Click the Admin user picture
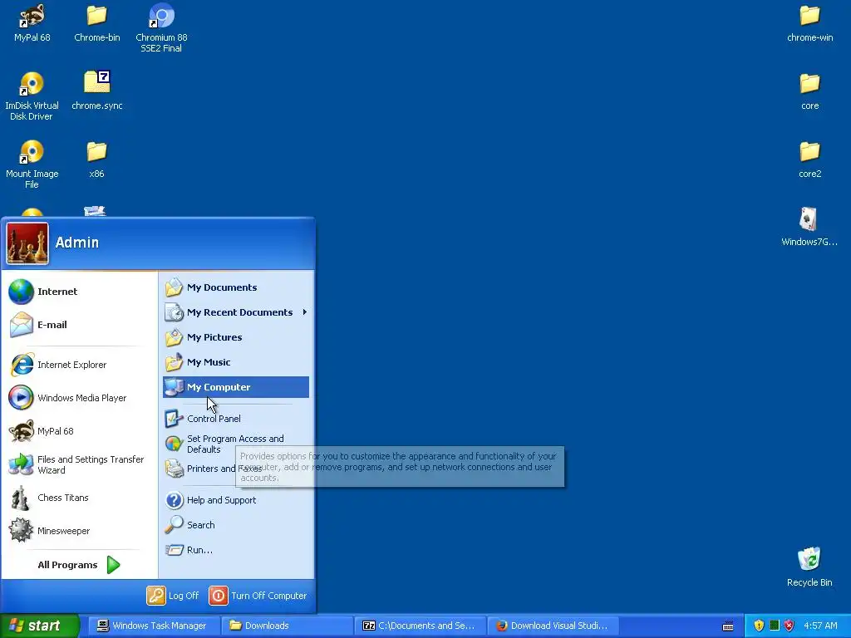The height and width of the screenshot is (638, 851). tap(27, 243)
